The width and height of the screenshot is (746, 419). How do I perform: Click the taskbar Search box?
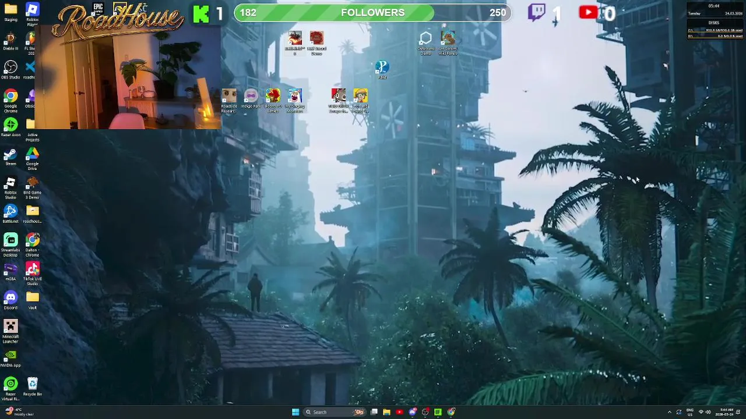335,412
